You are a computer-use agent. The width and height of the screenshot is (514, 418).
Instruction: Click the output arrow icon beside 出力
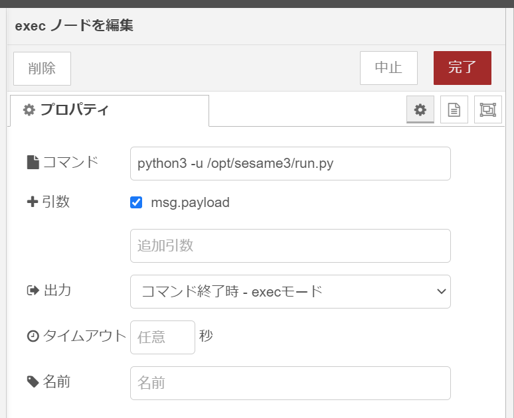[33, 290]
